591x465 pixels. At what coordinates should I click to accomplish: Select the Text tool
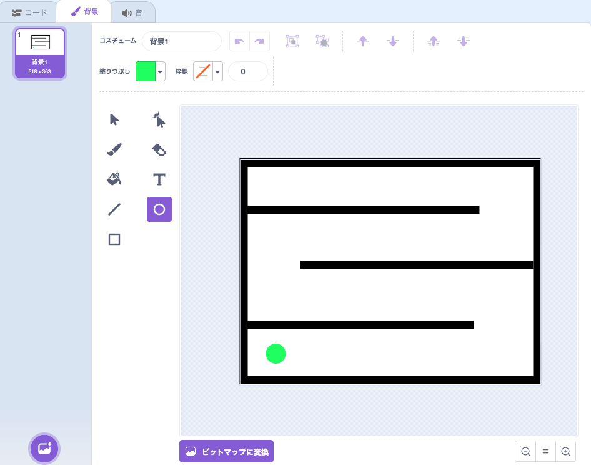159,179
